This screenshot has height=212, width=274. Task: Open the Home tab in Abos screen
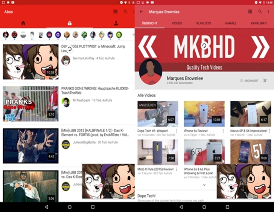(x=23, y=23)
